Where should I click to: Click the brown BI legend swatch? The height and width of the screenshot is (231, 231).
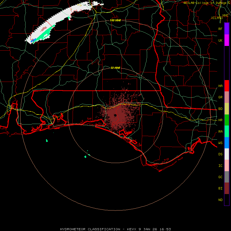[227, 188]
